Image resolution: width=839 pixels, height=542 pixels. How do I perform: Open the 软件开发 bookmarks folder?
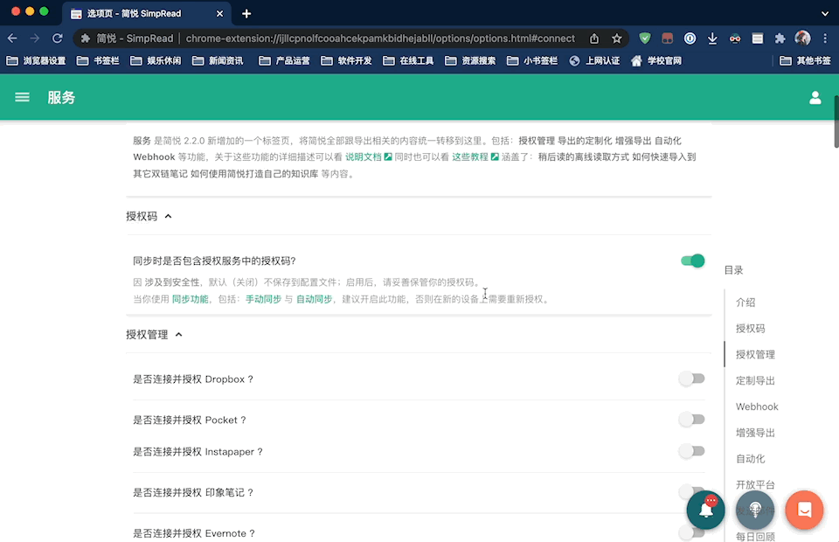tap(353, 60)
